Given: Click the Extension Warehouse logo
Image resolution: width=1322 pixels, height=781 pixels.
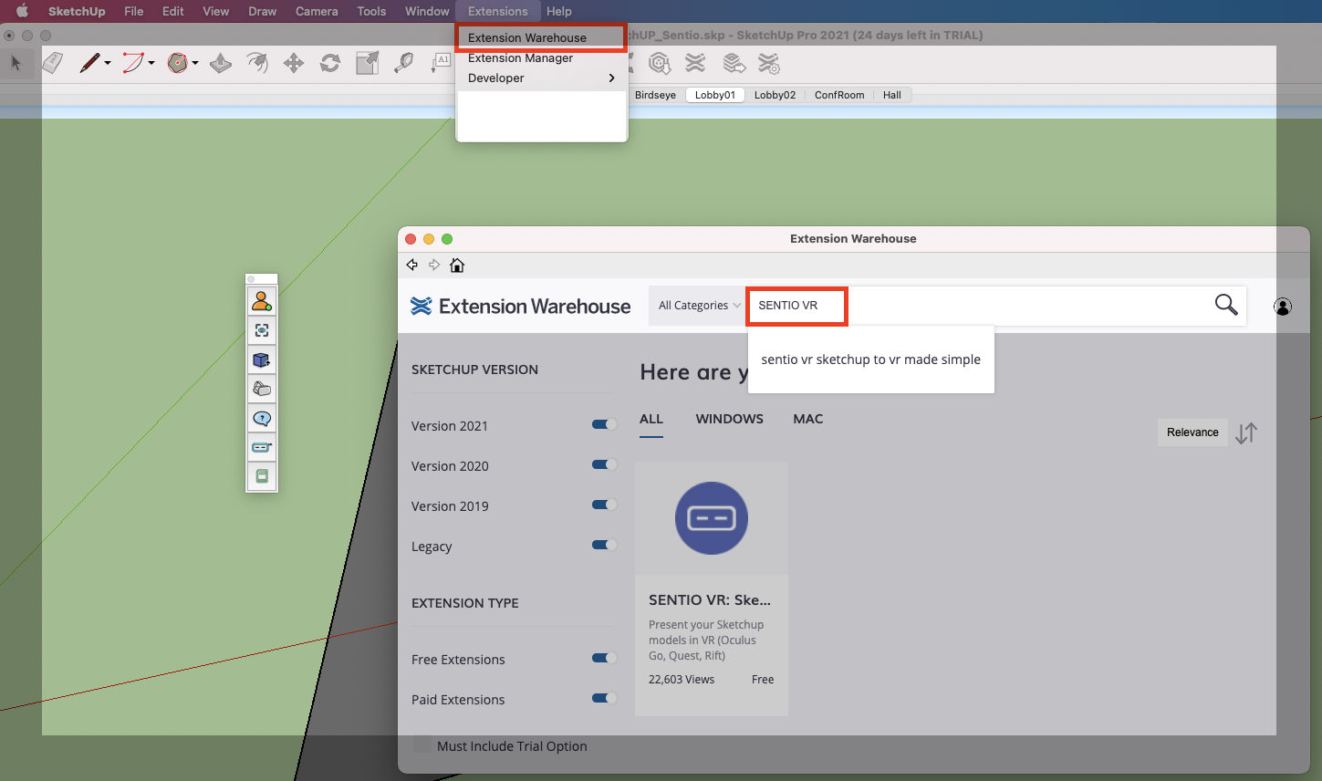Looking at the screenshot, I should pos(520,307).
